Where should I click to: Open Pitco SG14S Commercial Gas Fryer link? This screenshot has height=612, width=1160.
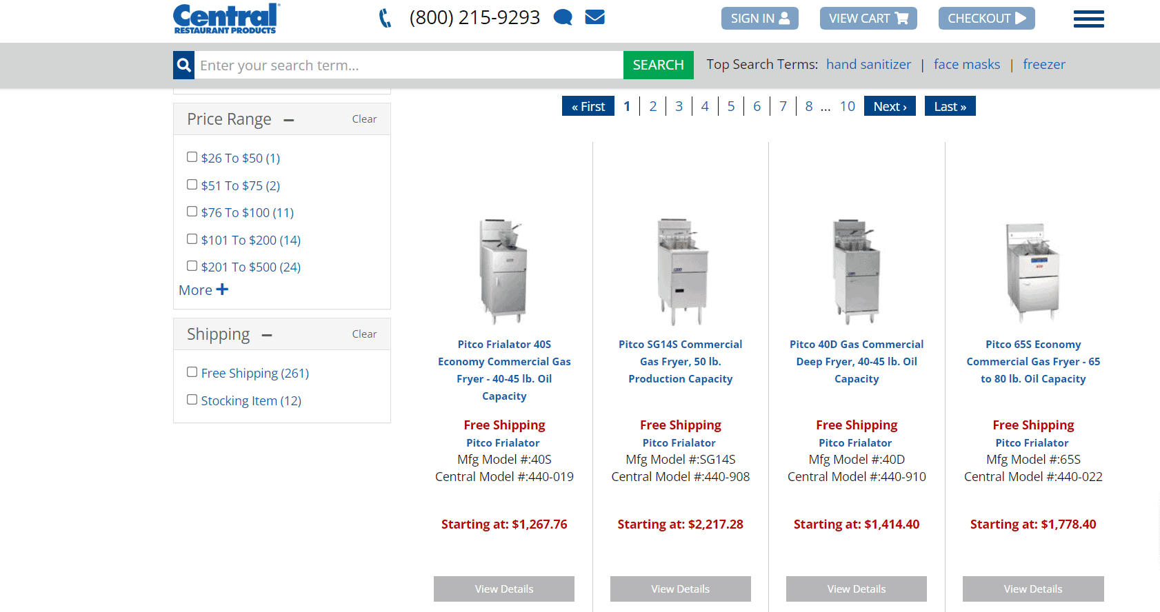point(681,361)
